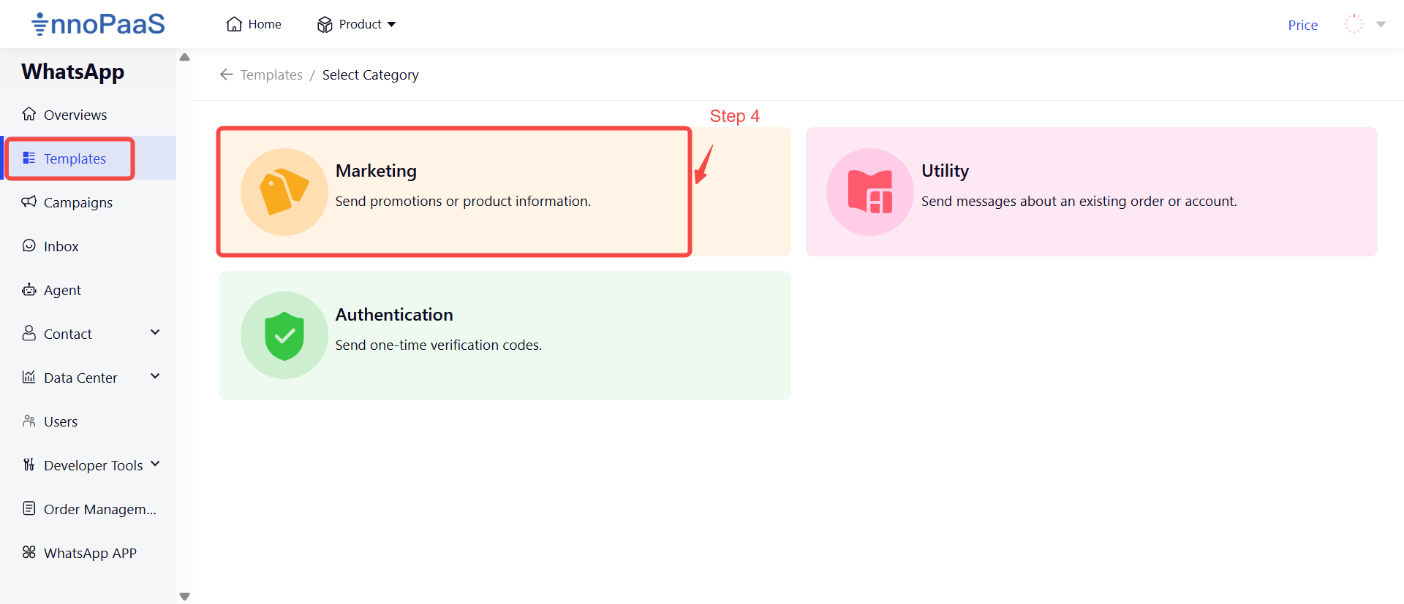The height and width of the screenshot is (604, 1404).
Task: Click the WhatsApp APP grid icon
Action: [29, 552]
